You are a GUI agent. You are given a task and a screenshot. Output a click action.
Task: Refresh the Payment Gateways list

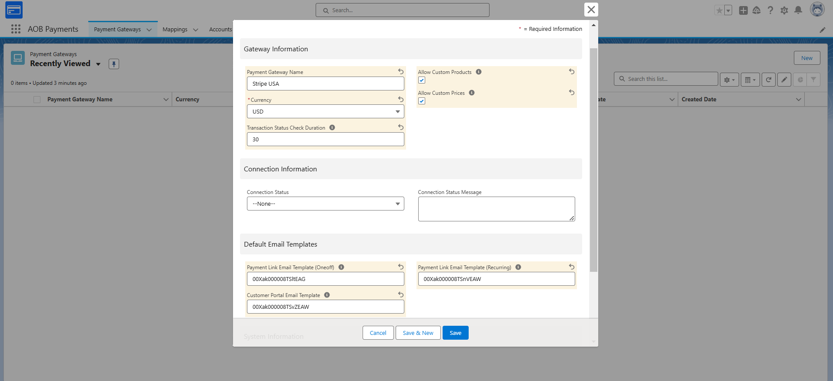pyautogui.click(x=769, y=80)
